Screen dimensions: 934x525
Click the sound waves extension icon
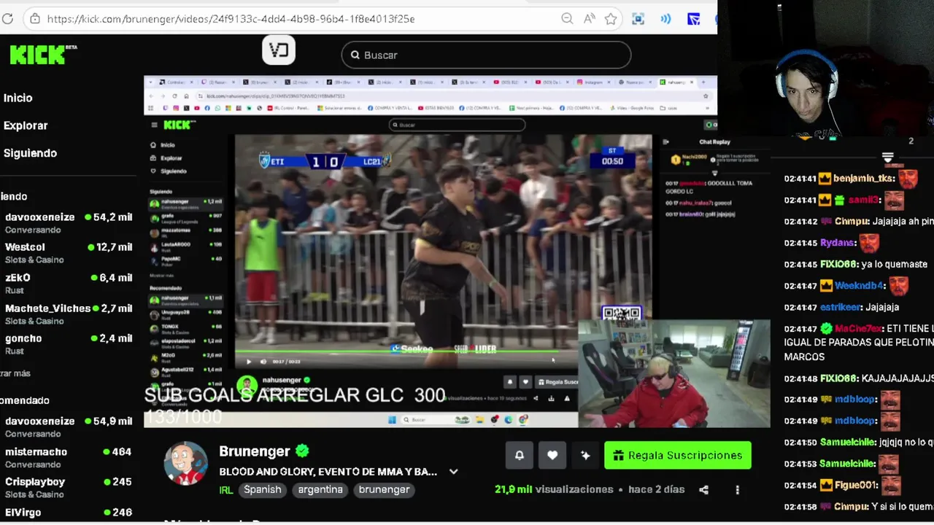point(665,19)
